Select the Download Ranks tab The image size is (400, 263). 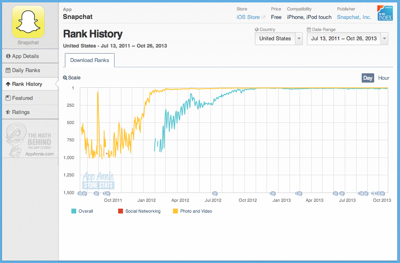[89, 60]
